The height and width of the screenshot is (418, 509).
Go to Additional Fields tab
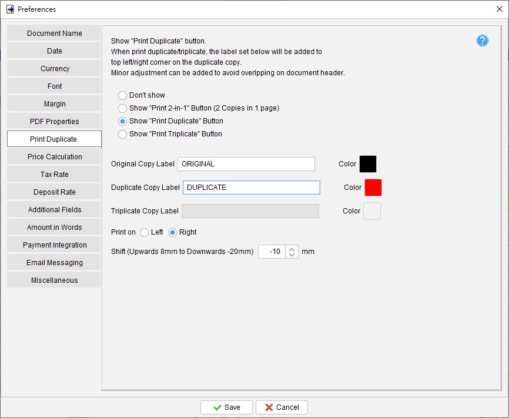(x=54, y=209)
